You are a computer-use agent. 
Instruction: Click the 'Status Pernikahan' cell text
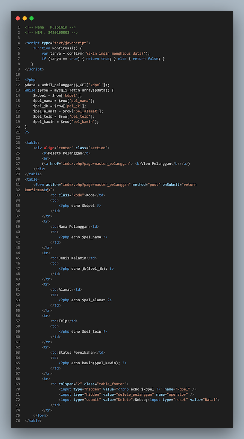tap(77, 353)
